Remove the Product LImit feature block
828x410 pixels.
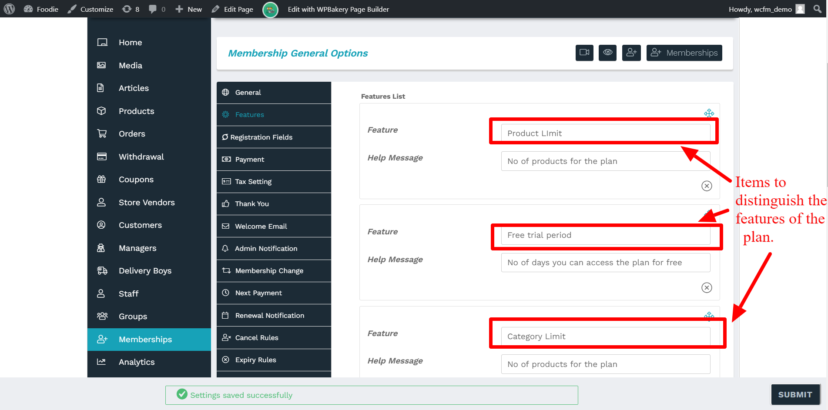coord(707,186)
